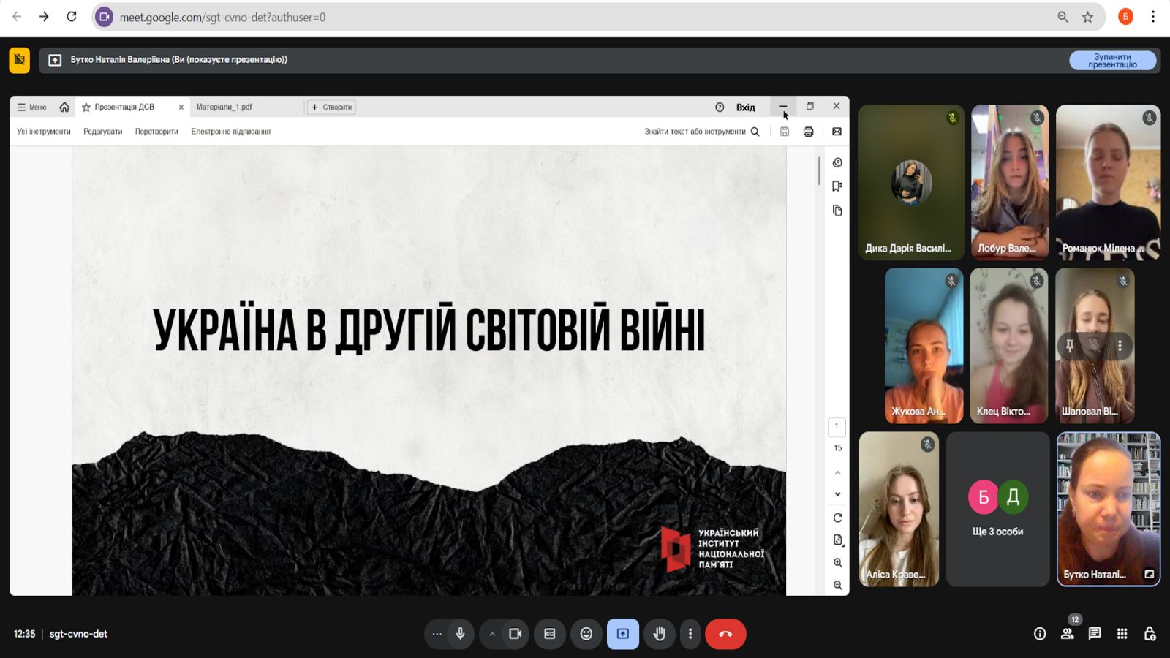
Task: Open the chat panel icon
Action: (x=1094, y=634)
